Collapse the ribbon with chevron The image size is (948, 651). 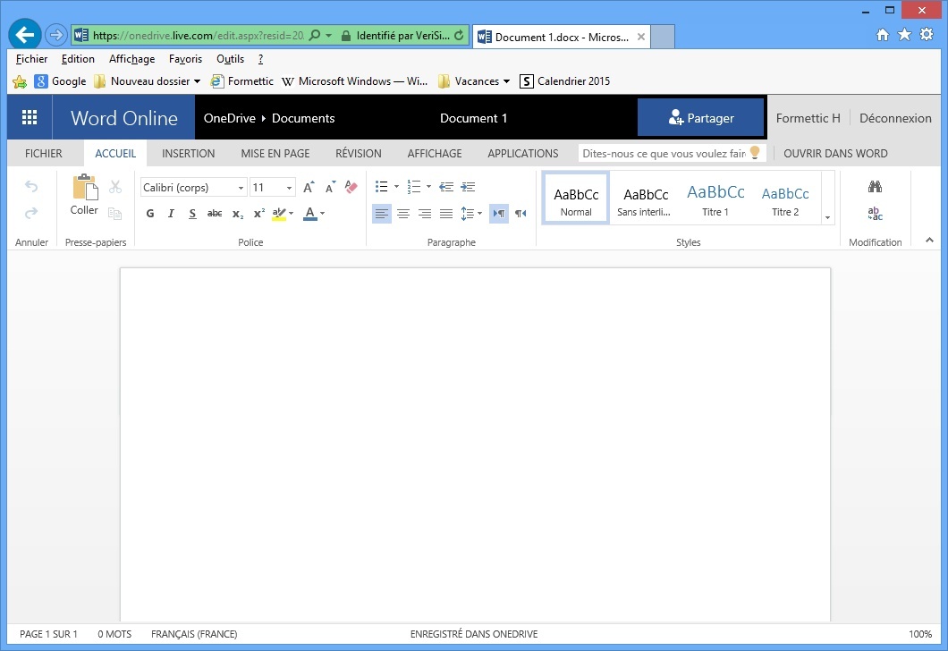tap(929, 241)
